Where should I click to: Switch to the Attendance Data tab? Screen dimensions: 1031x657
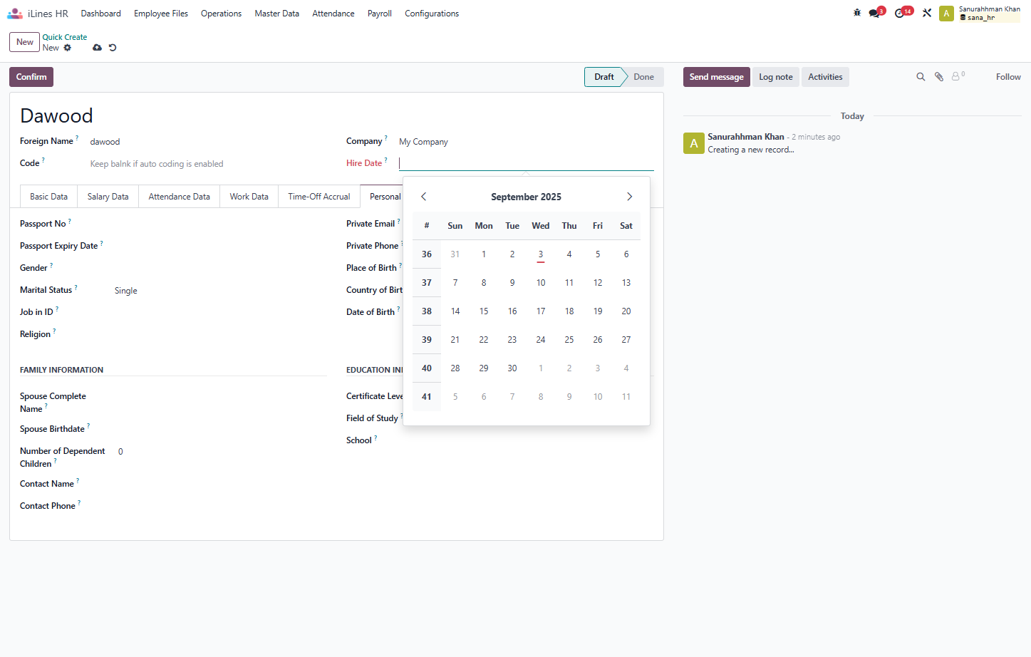tap(180, 197)
